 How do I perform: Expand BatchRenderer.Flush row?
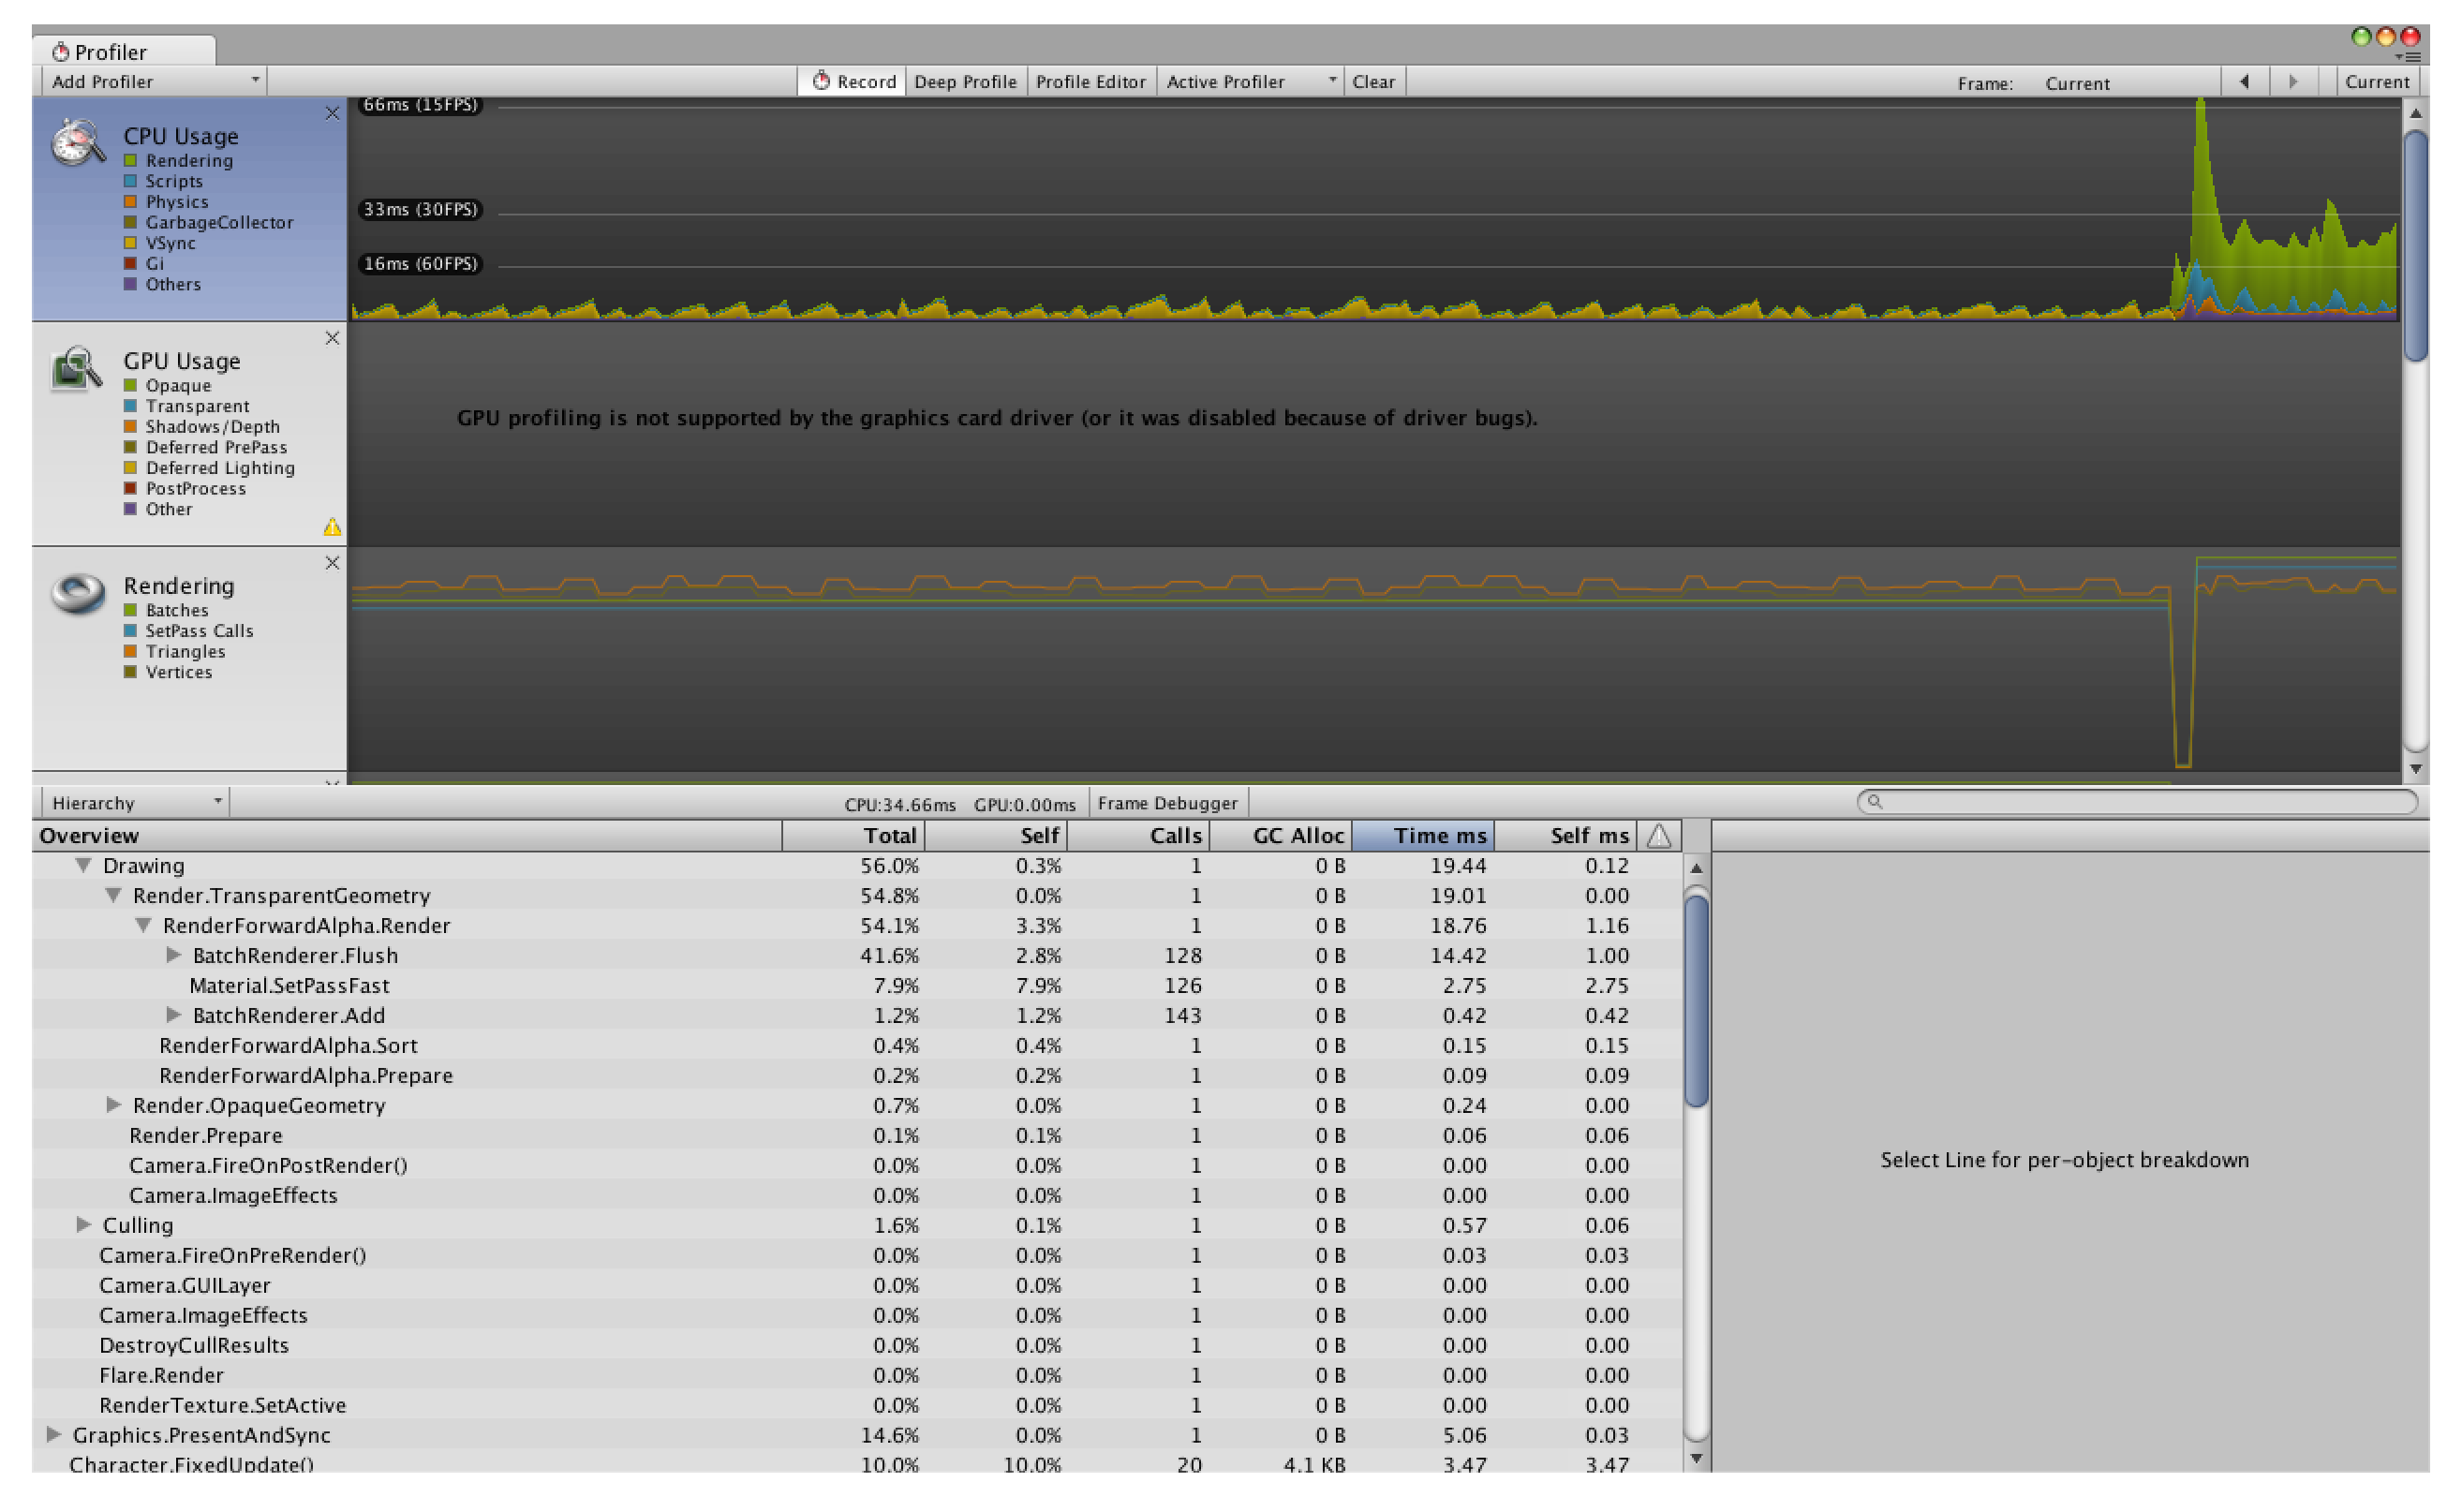(x=173, y=955)
